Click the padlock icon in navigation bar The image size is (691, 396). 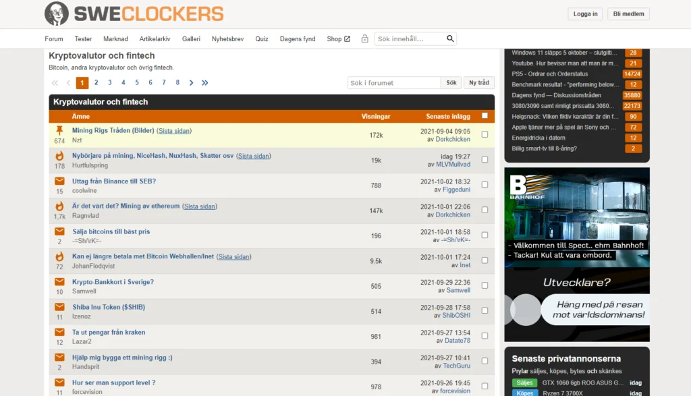(364, 38)
